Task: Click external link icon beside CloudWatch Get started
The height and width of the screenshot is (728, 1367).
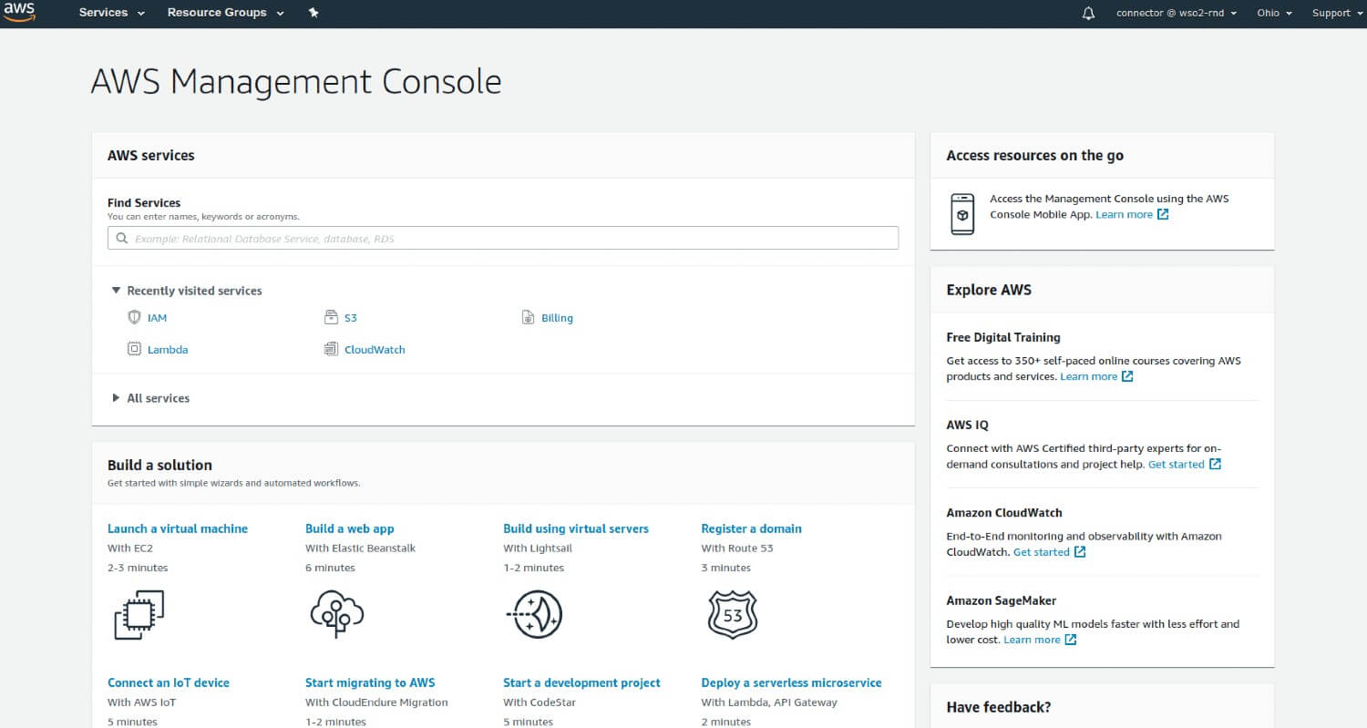Action: coord(1080,552)
